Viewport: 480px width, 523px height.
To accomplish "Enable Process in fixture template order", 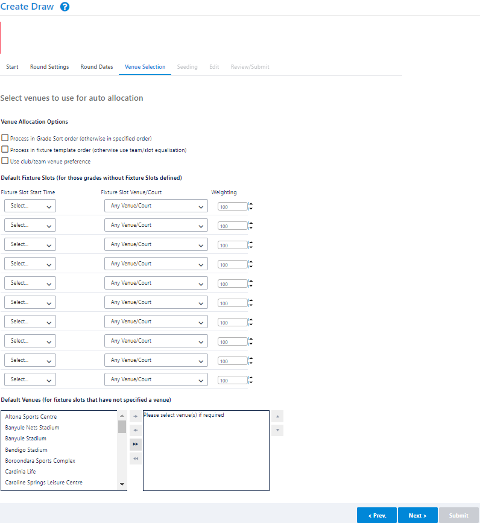I will pyautogui.click(x=5, y=149).
